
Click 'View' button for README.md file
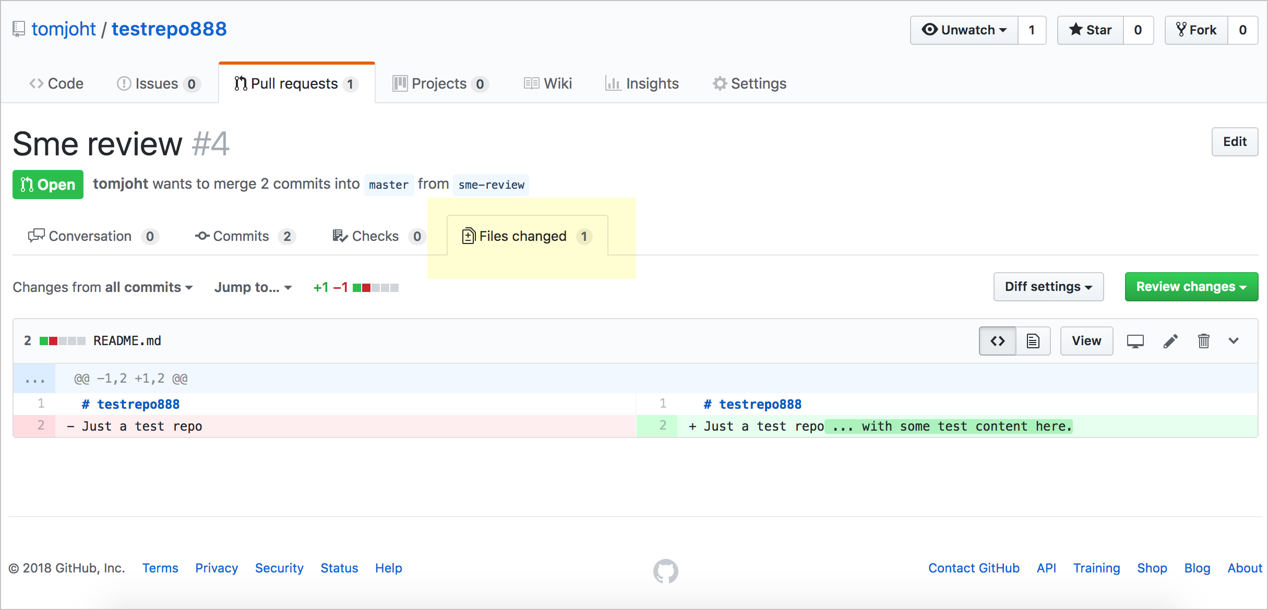(x=1086, y=341)
